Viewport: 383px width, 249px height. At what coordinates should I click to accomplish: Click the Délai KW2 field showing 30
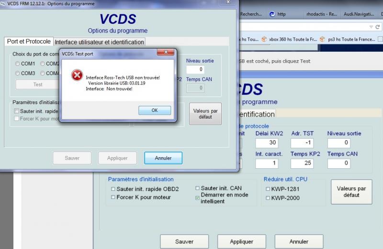click(267, 143)
